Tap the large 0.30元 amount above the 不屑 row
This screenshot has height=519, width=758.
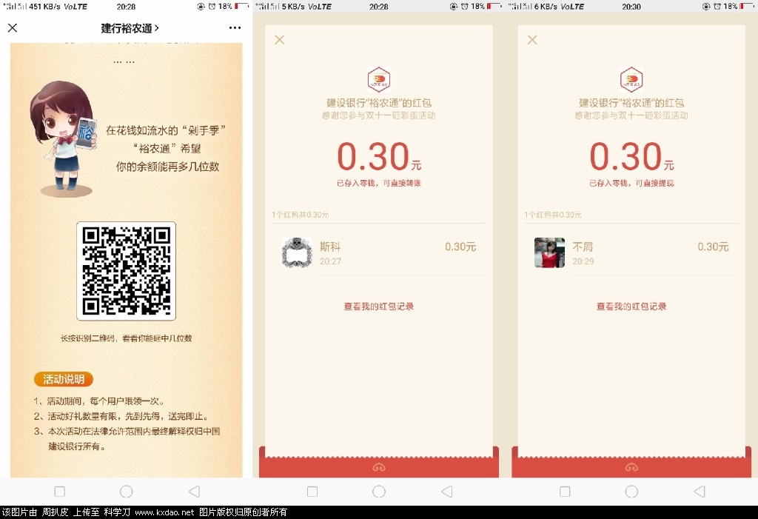pos(631,156)
